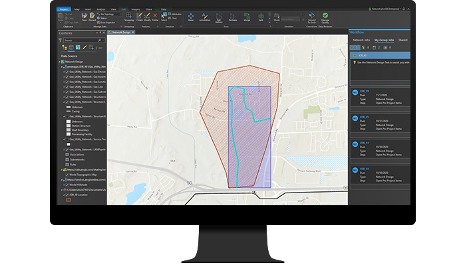Click the Attributes button in Selection group
Viewport: 467px width, 263px height.
point(174,14)
